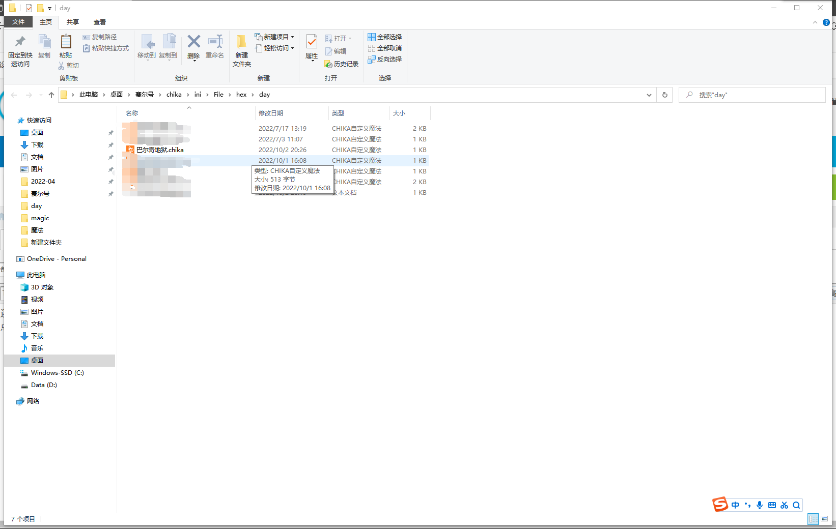
Task: Click History (历史记录) icon
Action: pos(329,64)
